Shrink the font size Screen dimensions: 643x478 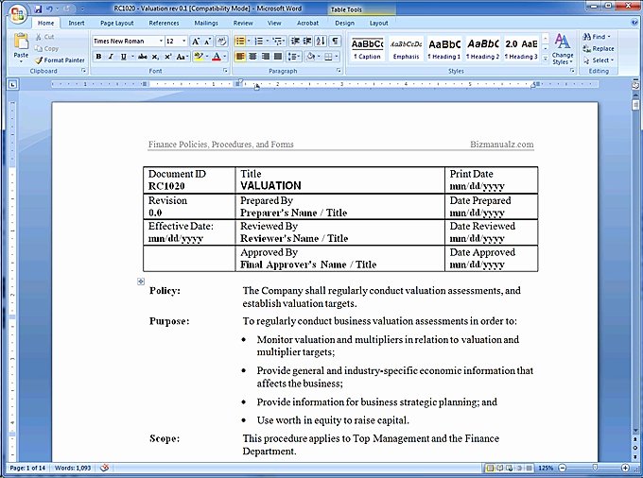point(207,41)
